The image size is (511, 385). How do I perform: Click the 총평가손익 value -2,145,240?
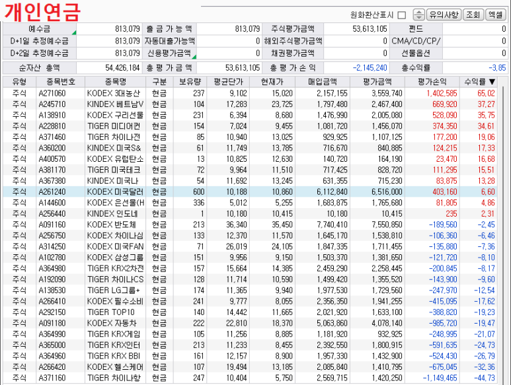[370, 68]
